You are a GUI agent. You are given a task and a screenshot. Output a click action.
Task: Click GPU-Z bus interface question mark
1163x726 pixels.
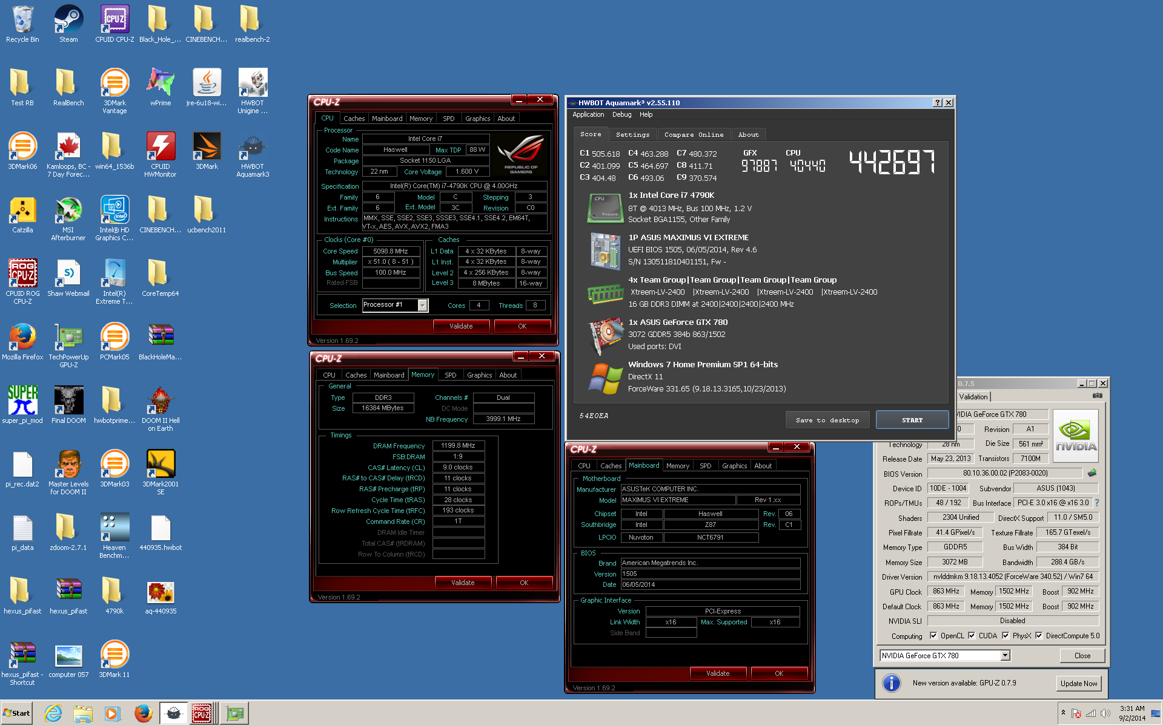tap(1096, 503)
